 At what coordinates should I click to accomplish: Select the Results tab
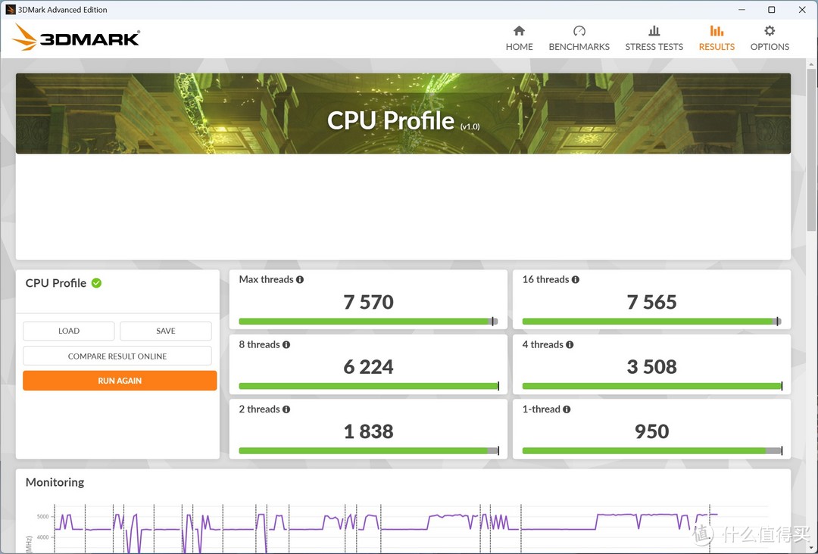[717, 38]
